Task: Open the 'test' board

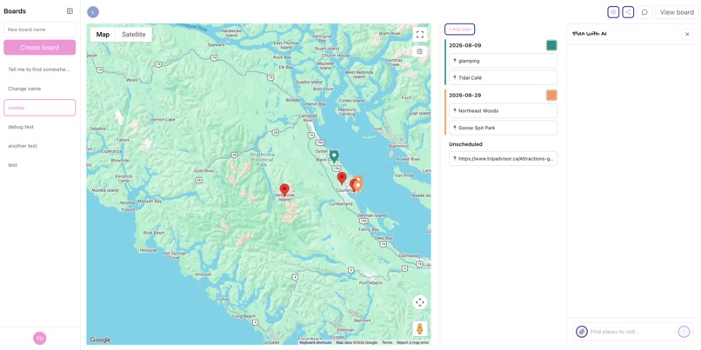Action: (40, 165)
